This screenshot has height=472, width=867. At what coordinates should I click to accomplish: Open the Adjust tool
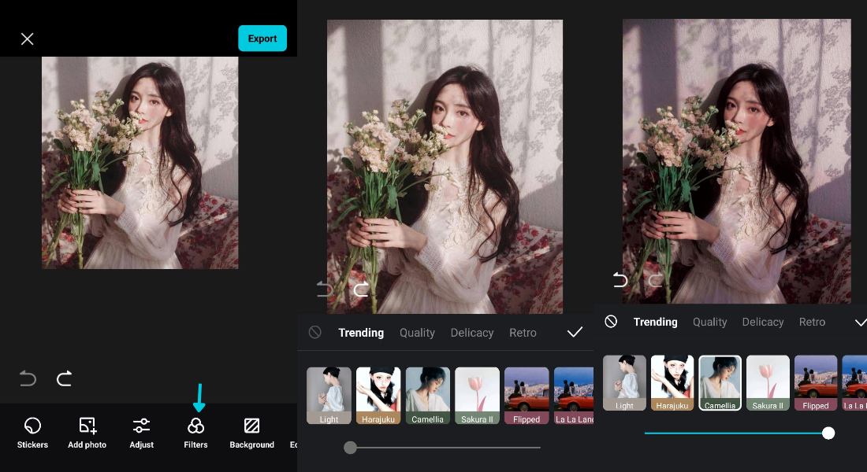pos(142,433)
